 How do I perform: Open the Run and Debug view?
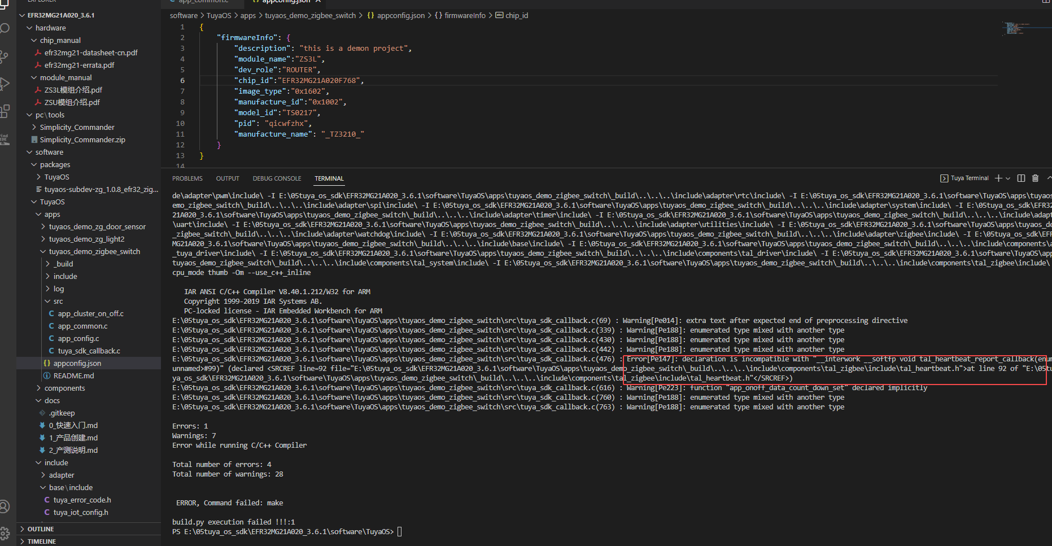pos(5,84)
